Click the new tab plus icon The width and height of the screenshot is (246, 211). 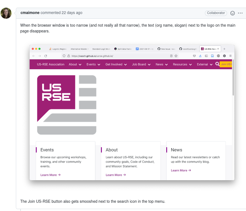coord(224,49)
